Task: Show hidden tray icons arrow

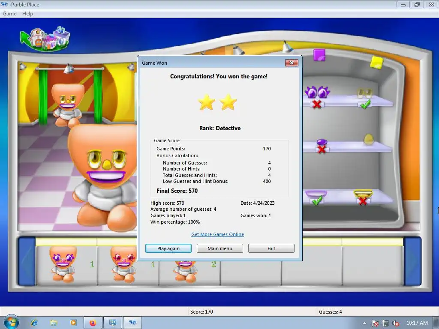Action: (x=364, y=323)
